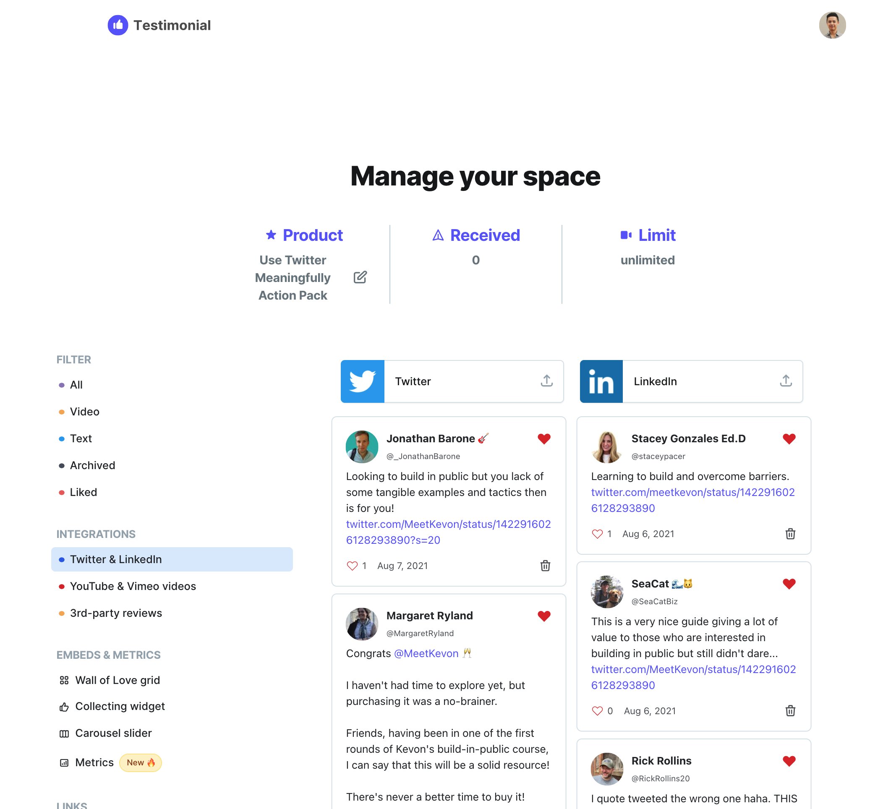Click the LinkedIn upload/share icon
Viewport: 883px width, 809px height.
tap(787, 380)
